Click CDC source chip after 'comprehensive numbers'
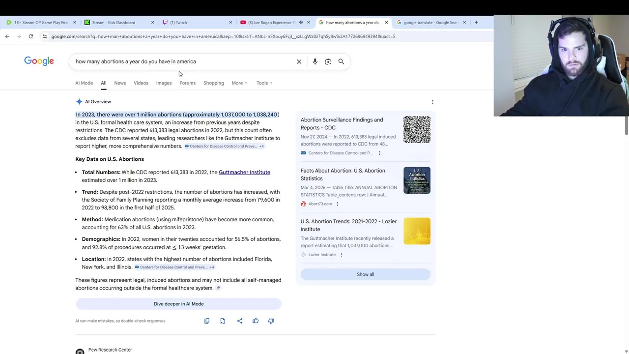 pos(224,147)
